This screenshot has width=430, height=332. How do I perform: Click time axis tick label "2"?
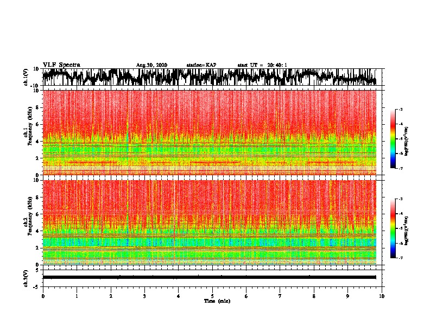click(x=111, y=296)
